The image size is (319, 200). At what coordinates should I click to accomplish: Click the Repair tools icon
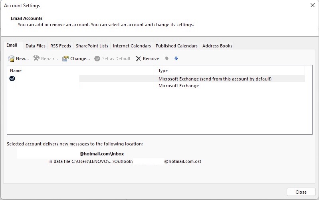[x=36, y=58]
